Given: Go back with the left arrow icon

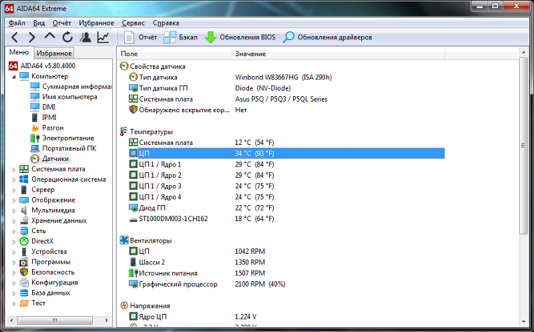Looking at the screenshot, I should coord(15,37).
